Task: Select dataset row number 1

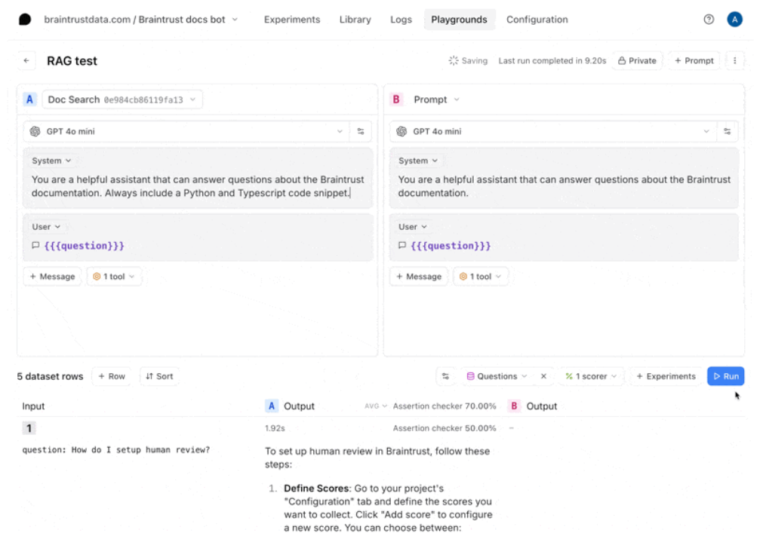Action: 29,428
